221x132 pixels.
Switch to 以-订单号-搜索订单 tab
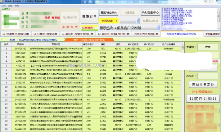45,34
